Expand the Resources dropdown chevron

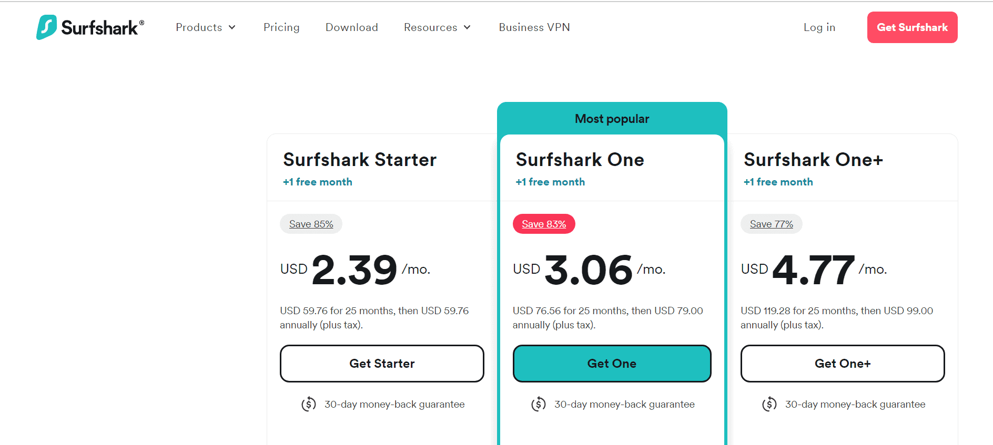[x=467, y=27]
